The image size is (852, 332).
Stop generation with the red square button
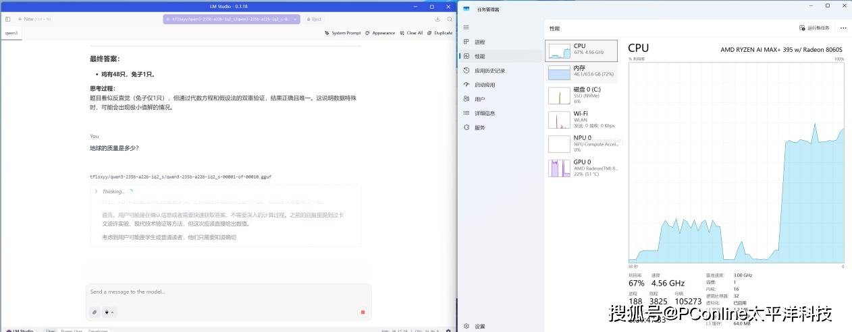[x=363, y=312]
